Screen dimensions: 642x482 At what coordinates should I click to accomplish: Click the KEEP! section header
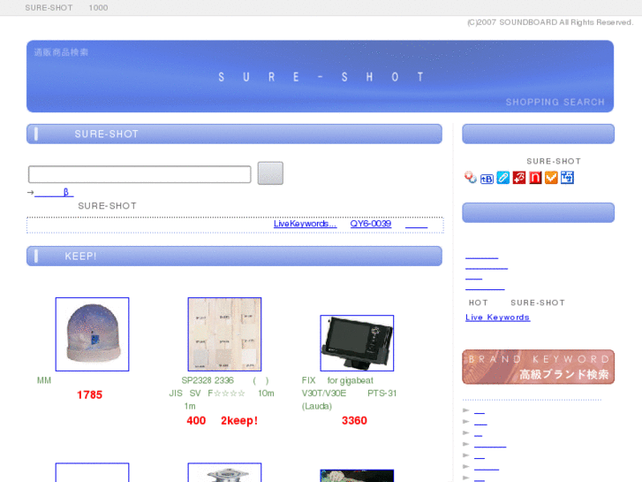tap(234, 256)
